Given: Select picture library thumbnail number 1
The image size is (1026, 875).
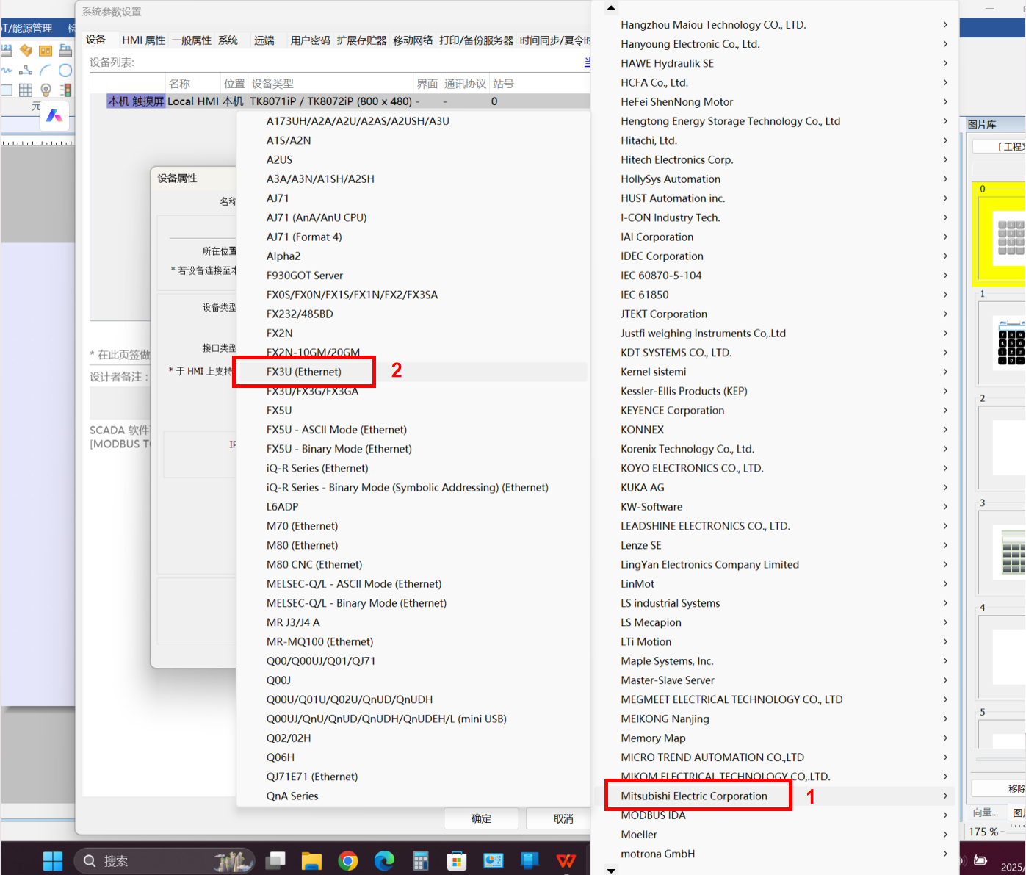Looking at the screenshot, I should tap(1001, 339).
